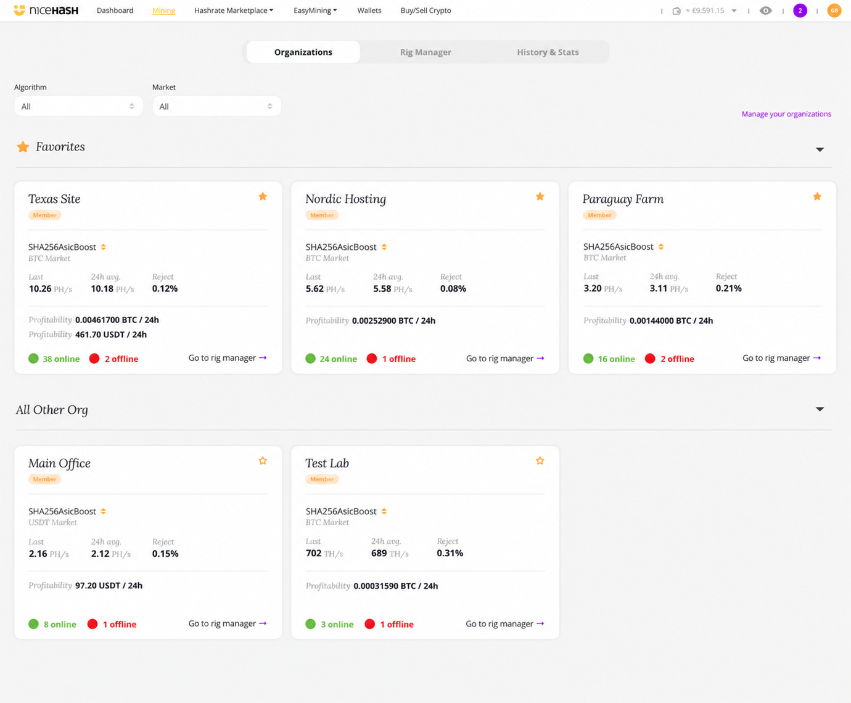This screenshot has width=851, height=703.
Task: Go to rig manager for Test Lab
Action: [505, 624]
